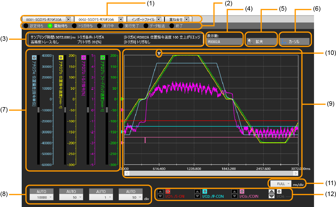Click the magenta gear for アナログ2 トルク指令
The height and width of the screenshot is (207, 336).
(83, 57)
